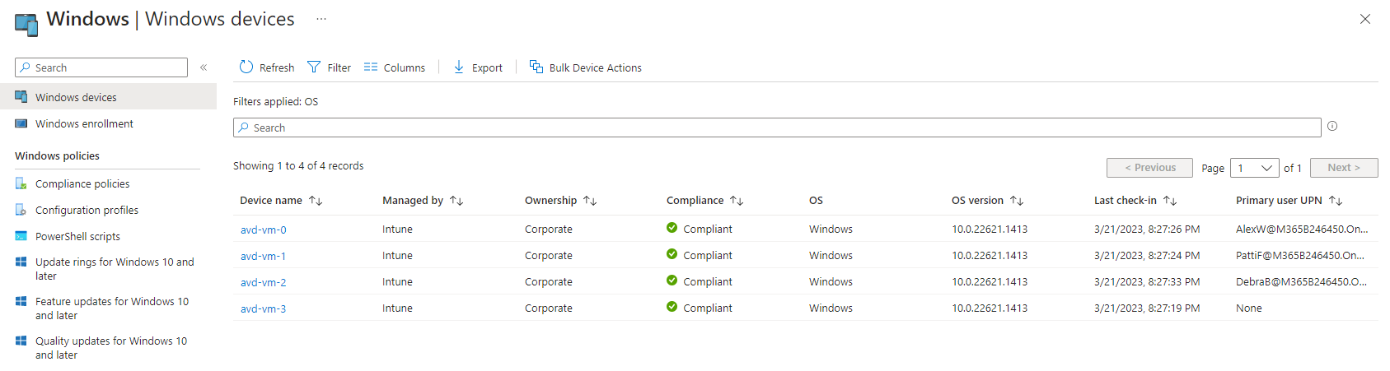This screenshot has height=371, width=1390.
Task: Click the Compliance policies icon
Action: (x=21, y=183)
